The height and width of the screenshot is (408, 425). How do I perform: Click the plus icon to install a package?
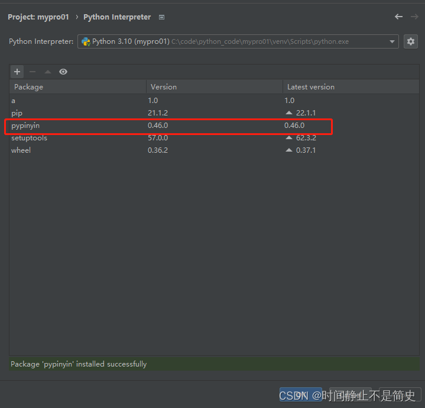[17, 72]
